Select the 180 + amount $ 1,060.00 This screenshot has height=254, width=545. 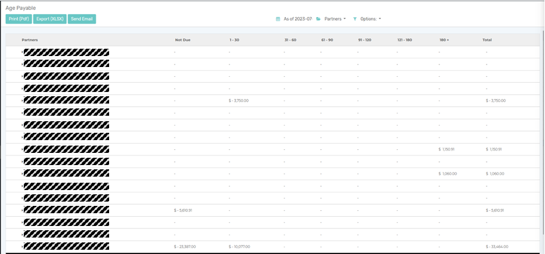click(x=447, y=174)
